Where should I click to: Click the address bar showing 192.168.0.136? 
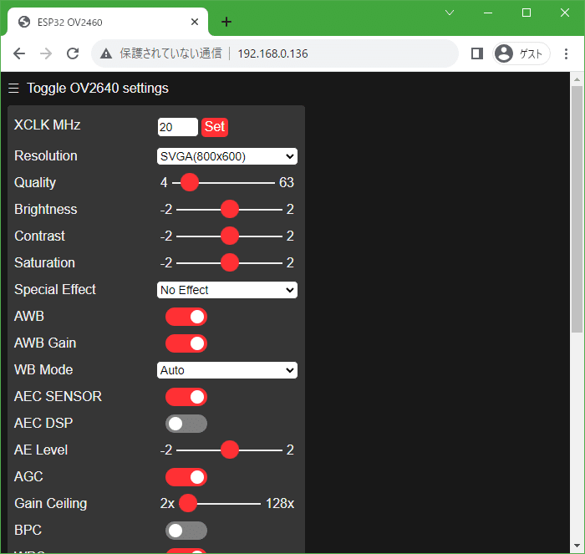pos(275,53)
